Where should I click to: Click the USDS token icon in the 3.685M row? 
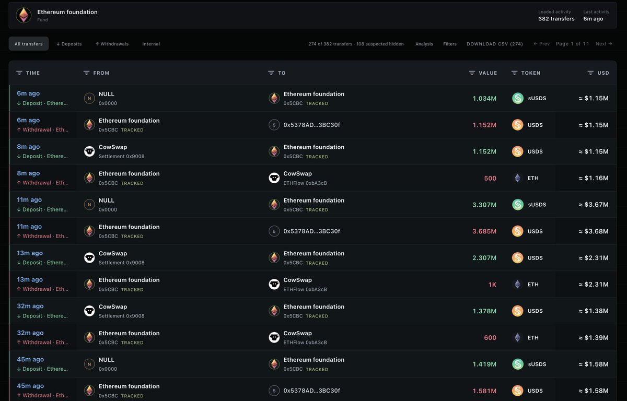[x=518, y=231]
